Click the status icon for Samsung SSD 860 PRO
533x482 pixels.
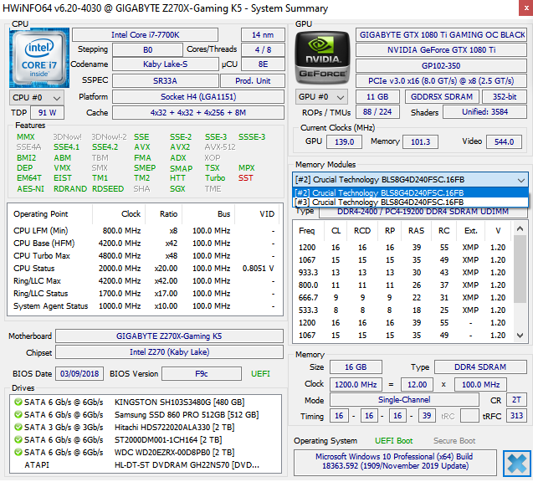tap(18, 415)
